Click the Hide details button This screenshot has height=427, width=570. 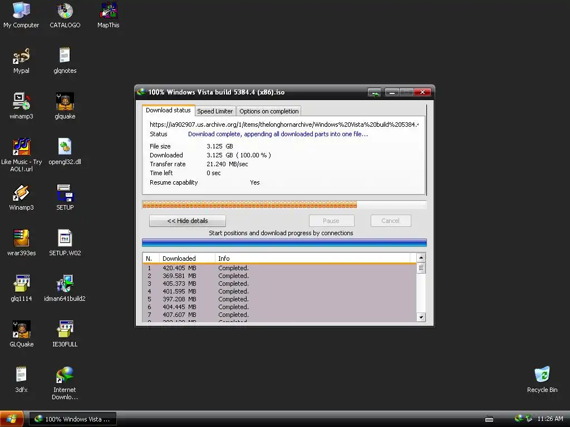pyautogui.click(x=188, y=221)
